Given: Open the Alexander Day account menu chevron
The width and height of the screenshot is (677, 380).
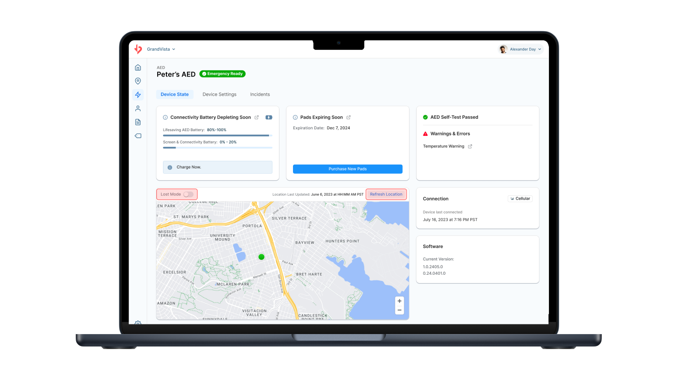Looking at the screenshot, I should tap(539, 49).
